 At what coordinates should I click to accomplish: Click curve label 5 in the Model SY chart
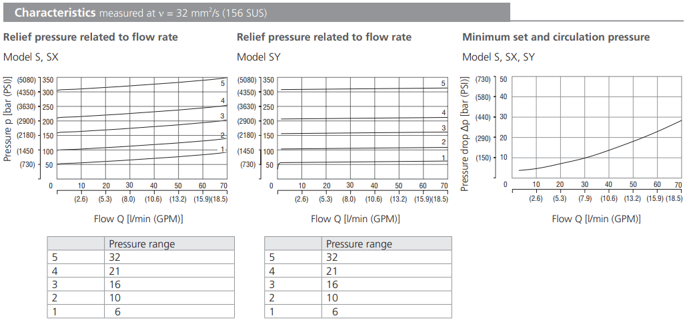click(x=443, y=84)
